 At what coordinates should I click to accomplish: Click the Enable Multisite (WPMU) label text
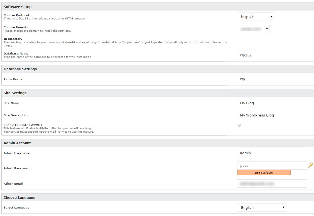[x=23, y=125]
